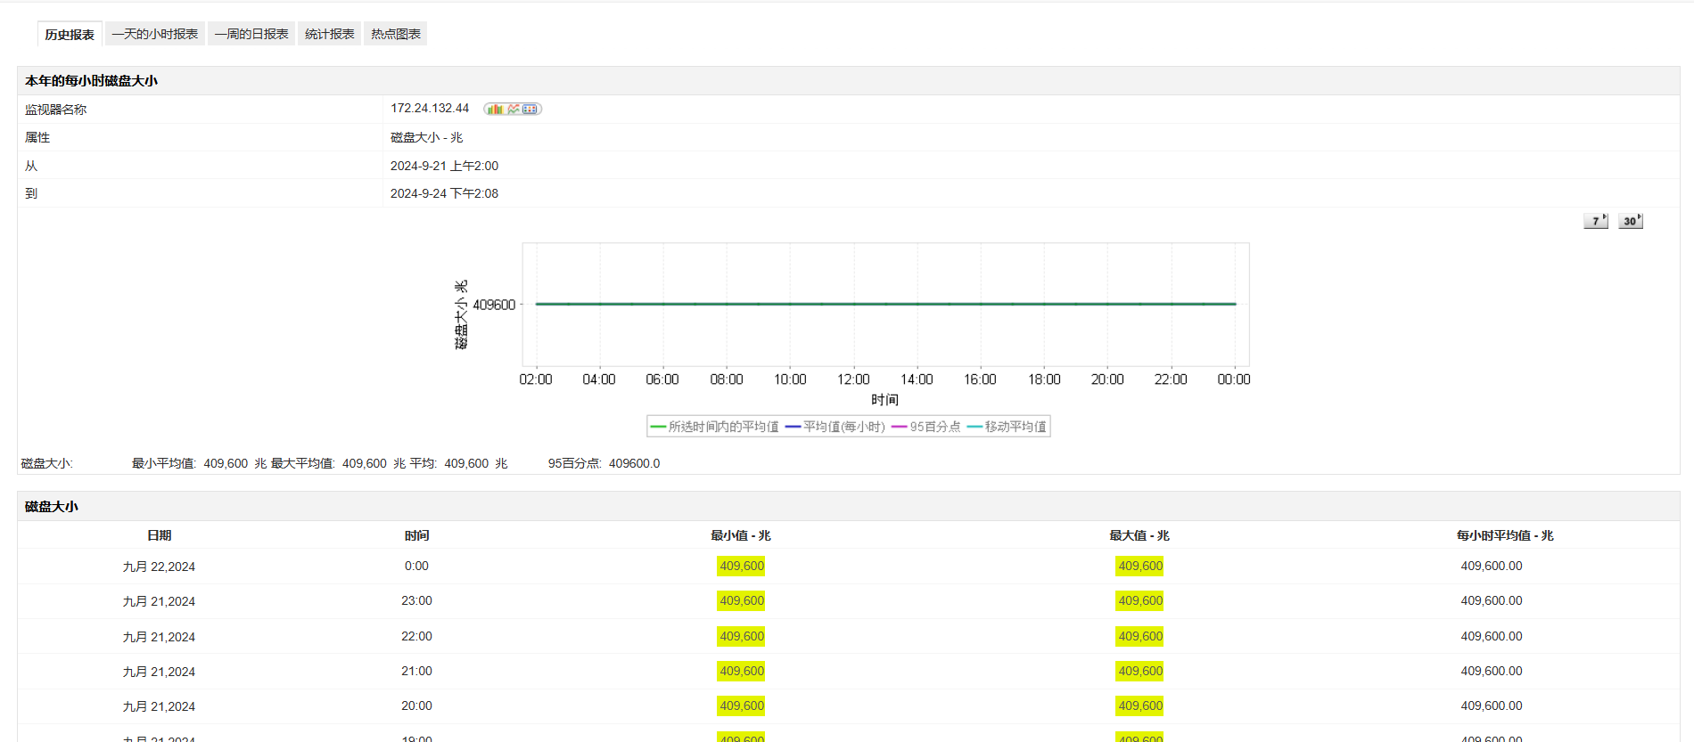This screenshot has height=742, width=1694.
Task: Click the bar chart icon beside 172.24.132.44
Action: pyautogui.click(x=495, y=109)
